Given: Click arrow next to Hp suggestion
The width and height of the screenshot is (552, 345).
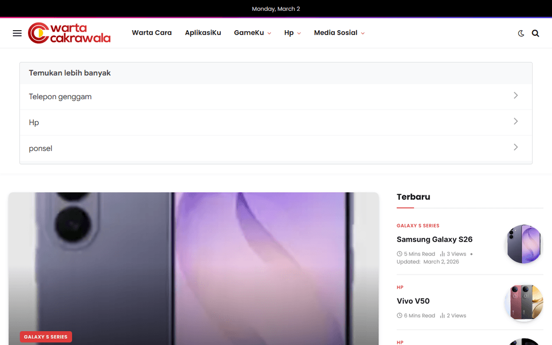Looking at the screenshot, I should [516, 122].
